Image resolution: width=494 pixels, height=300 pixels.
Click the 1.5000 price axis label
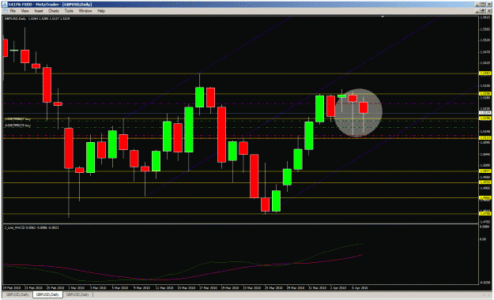485,166
